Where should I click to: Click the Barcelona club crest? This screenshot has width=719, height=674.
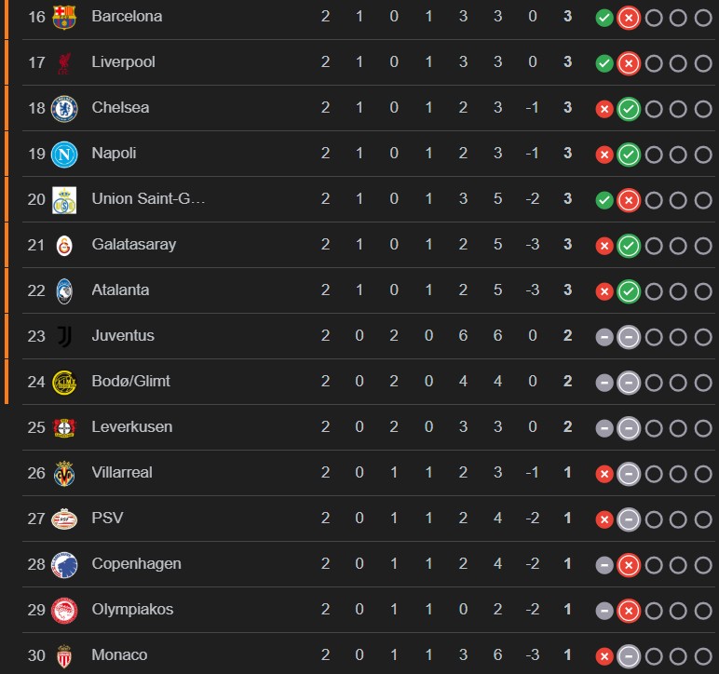click(x=64, y=17)
